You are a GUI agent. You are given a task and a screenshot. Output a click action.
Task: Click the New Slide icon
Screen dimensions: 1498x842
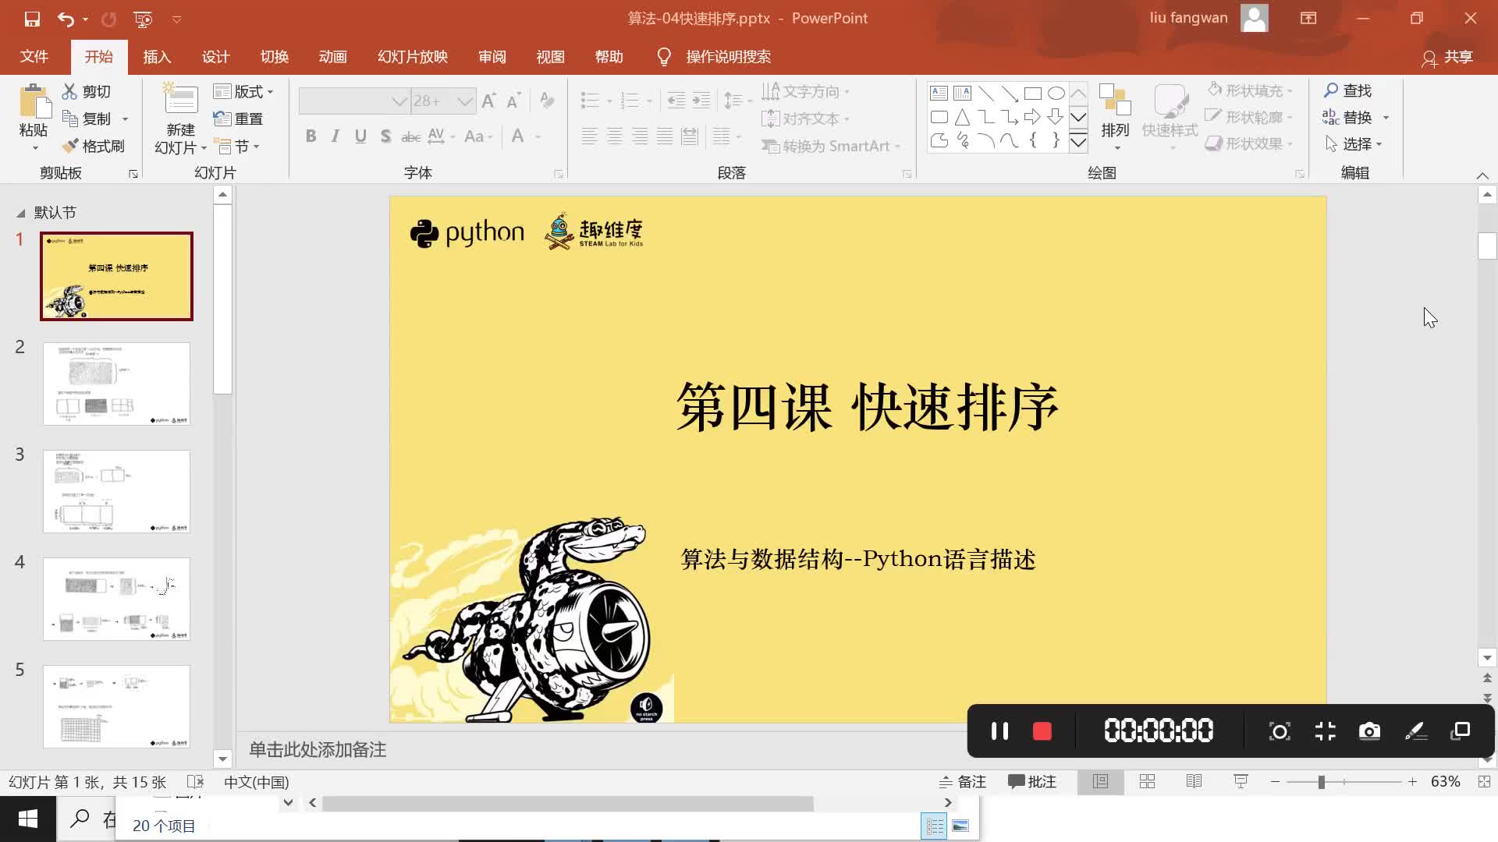pyautogui.click(x=180, y=100)
